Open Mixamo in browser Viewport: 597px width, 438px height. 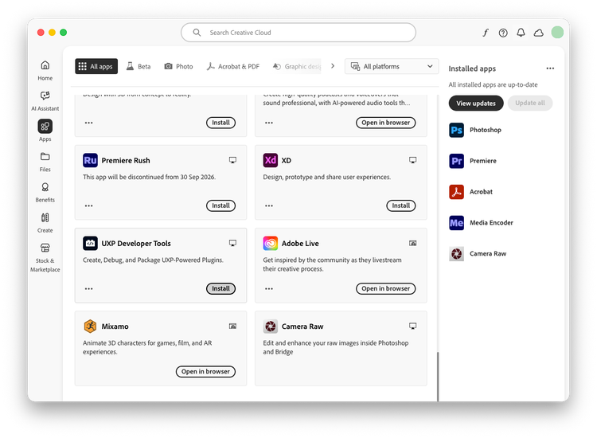[x=205, y=371]
